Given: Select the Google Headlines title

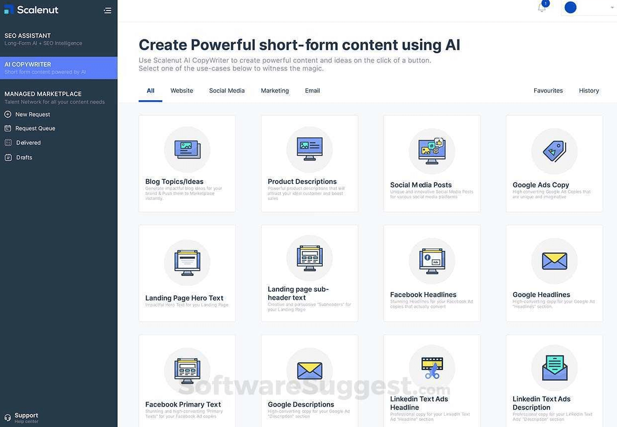Looking at the screenshot, I should (x=542, y=295).
